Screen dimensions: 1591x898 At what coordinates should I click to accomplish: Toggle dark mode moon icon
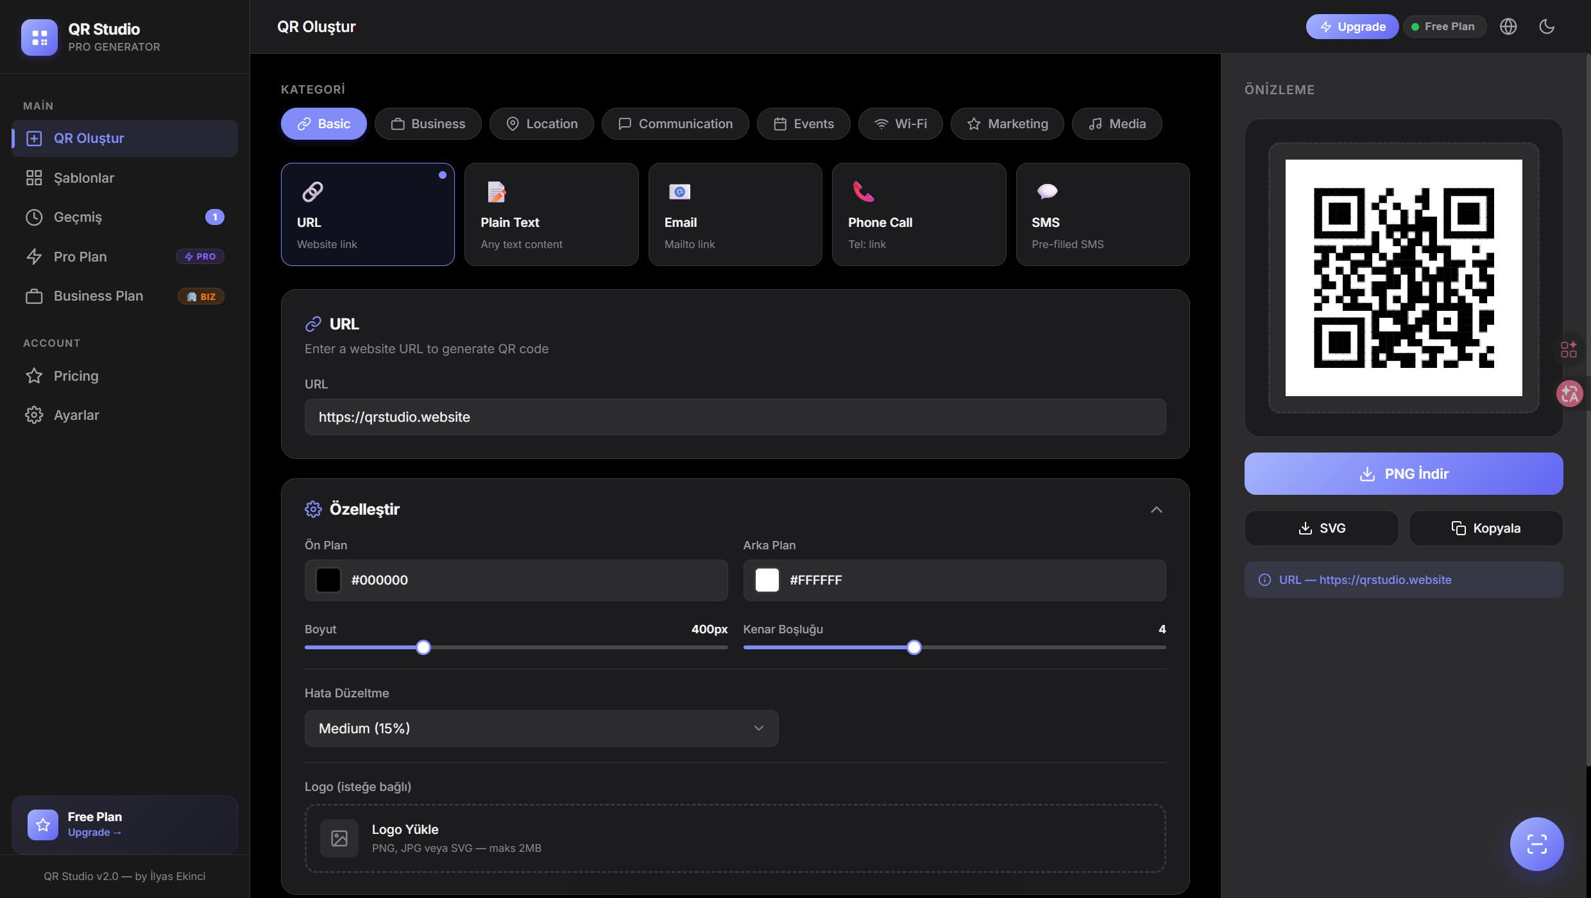pyautogui.click(x=1547, y=26)
